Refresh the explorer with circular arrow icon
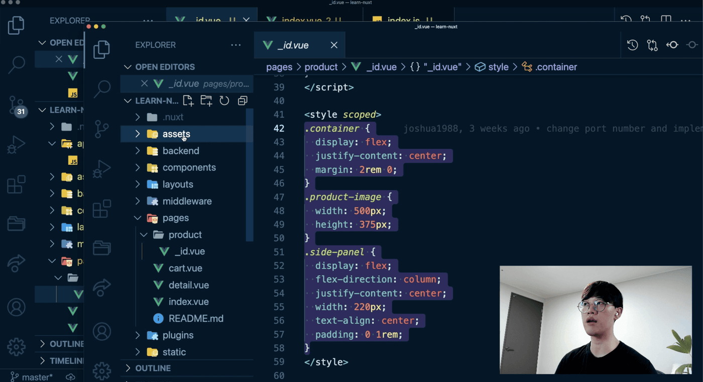 [x=224, y=101]
